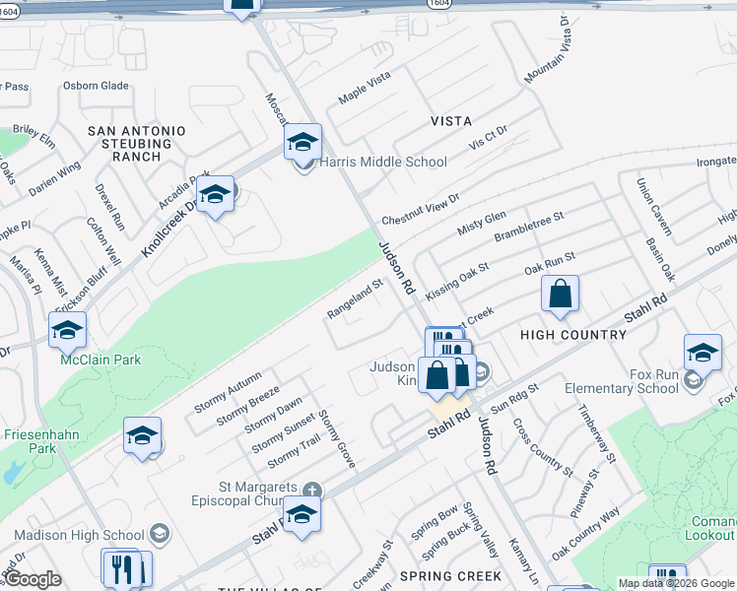
Task: Select the Chestnut View Dr label
Action: coord(420,210)
